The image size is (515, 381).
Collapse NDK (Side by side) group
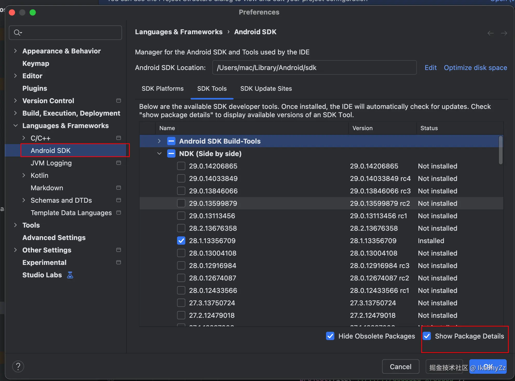click(159, 153)
